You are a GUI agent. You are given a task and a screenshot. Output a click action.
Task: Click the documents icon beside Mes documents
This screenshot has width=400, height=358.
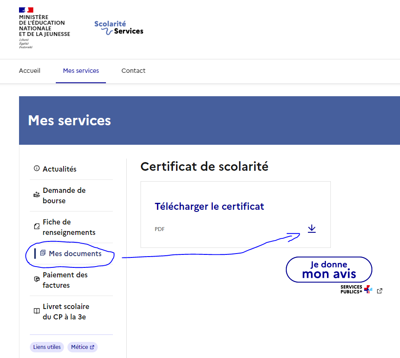43,253
